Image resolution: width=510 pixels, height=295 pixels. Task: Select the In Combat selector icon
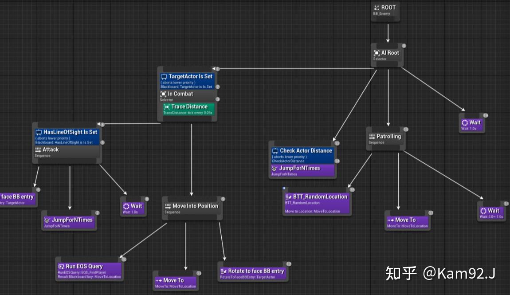tap(163, 94)
